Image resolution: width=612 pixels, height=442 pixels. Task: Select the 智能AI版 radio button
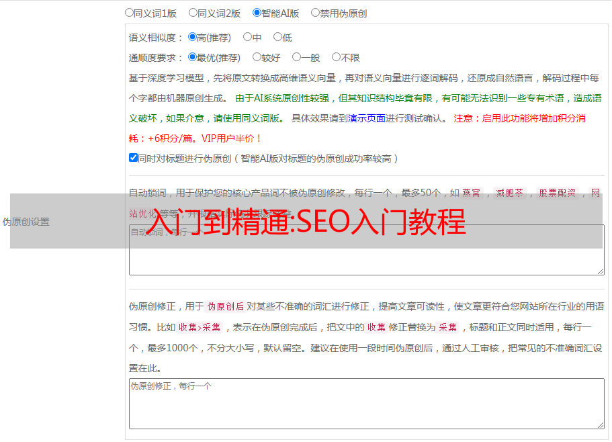click(257, 12)
